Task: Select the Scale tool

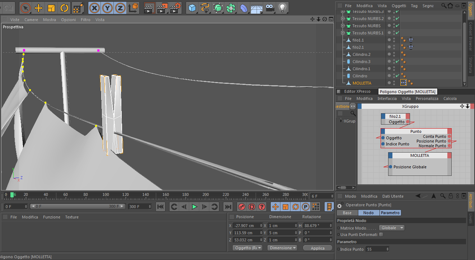Action: tap(51, 8)
